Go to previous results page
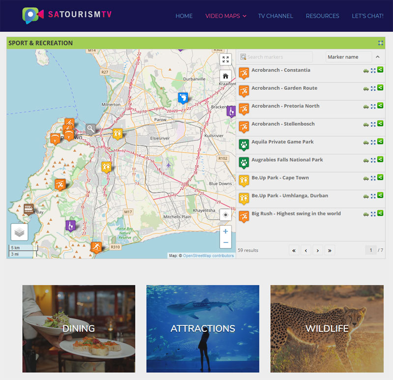Viewport: 393px width, 380px height. coord(306,250)
